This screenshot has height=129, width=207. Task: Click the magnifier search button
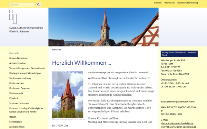click(x=38, y=4)
